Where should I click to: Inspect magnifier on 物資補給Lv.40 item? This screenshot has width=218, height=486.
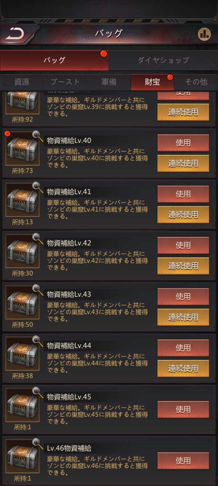(x=37, y=135)
